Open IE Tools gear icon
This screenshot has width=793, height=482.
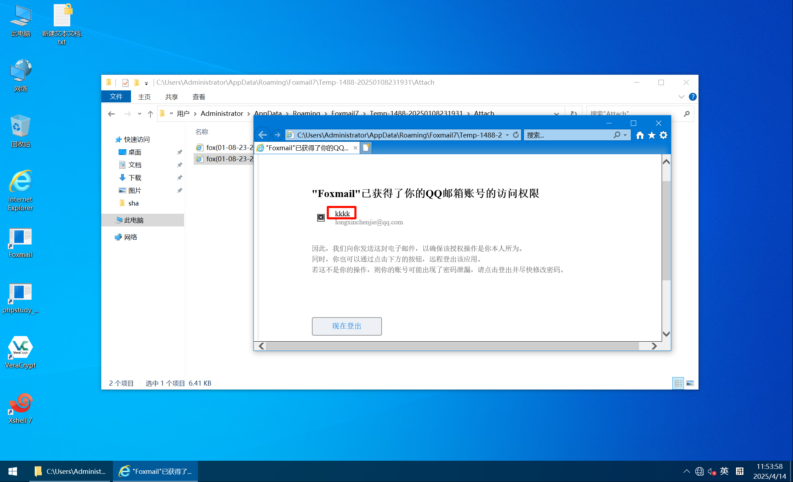click(x=663, y=135)
